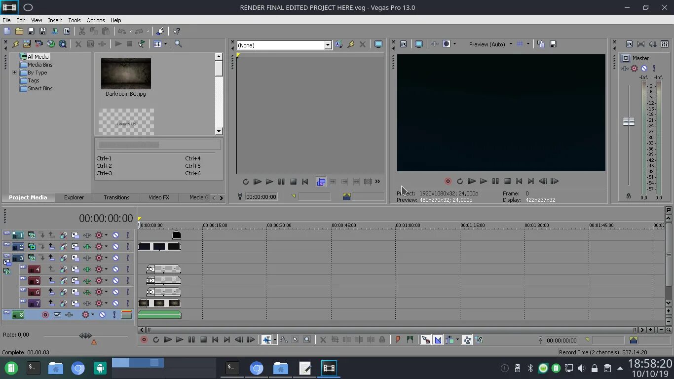Viewport: 674px width, 379px height.
Task: Click Capture Video camera icon
Action: (38, 44)
